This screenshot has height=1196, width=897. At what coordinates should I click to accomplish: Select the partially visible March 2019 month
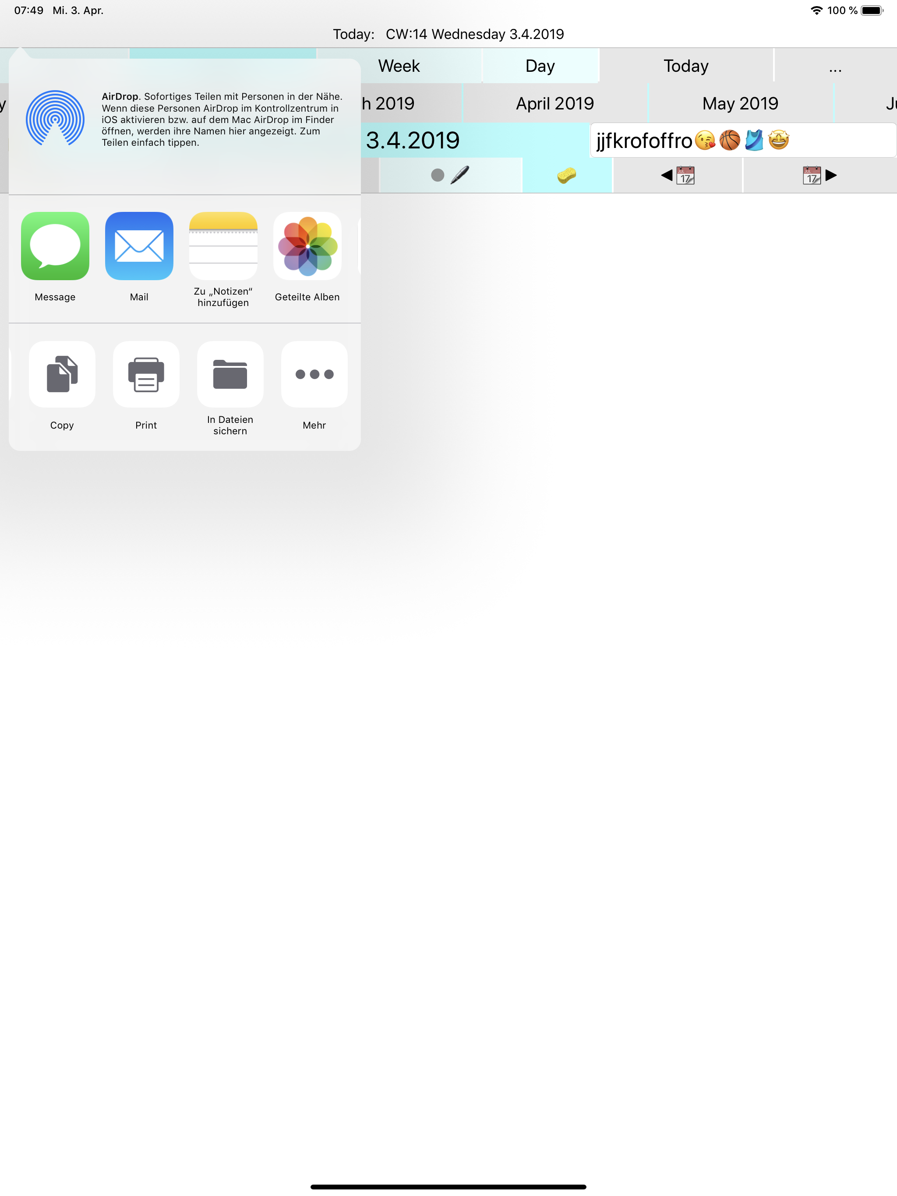411,103
